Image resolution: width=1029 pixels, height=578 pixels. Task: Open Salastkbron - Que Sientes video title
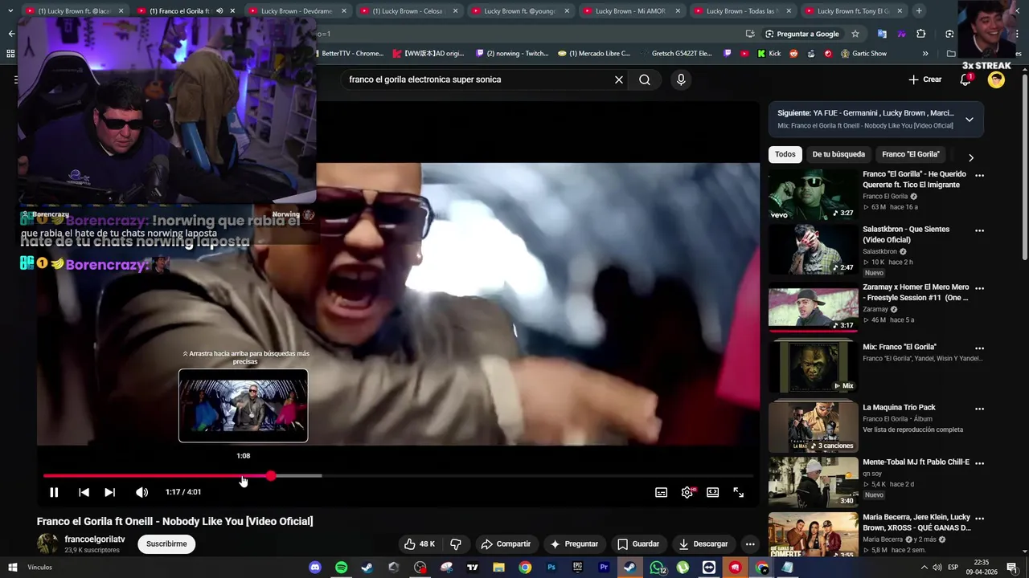pyautogui.click(x=906, y=234)
